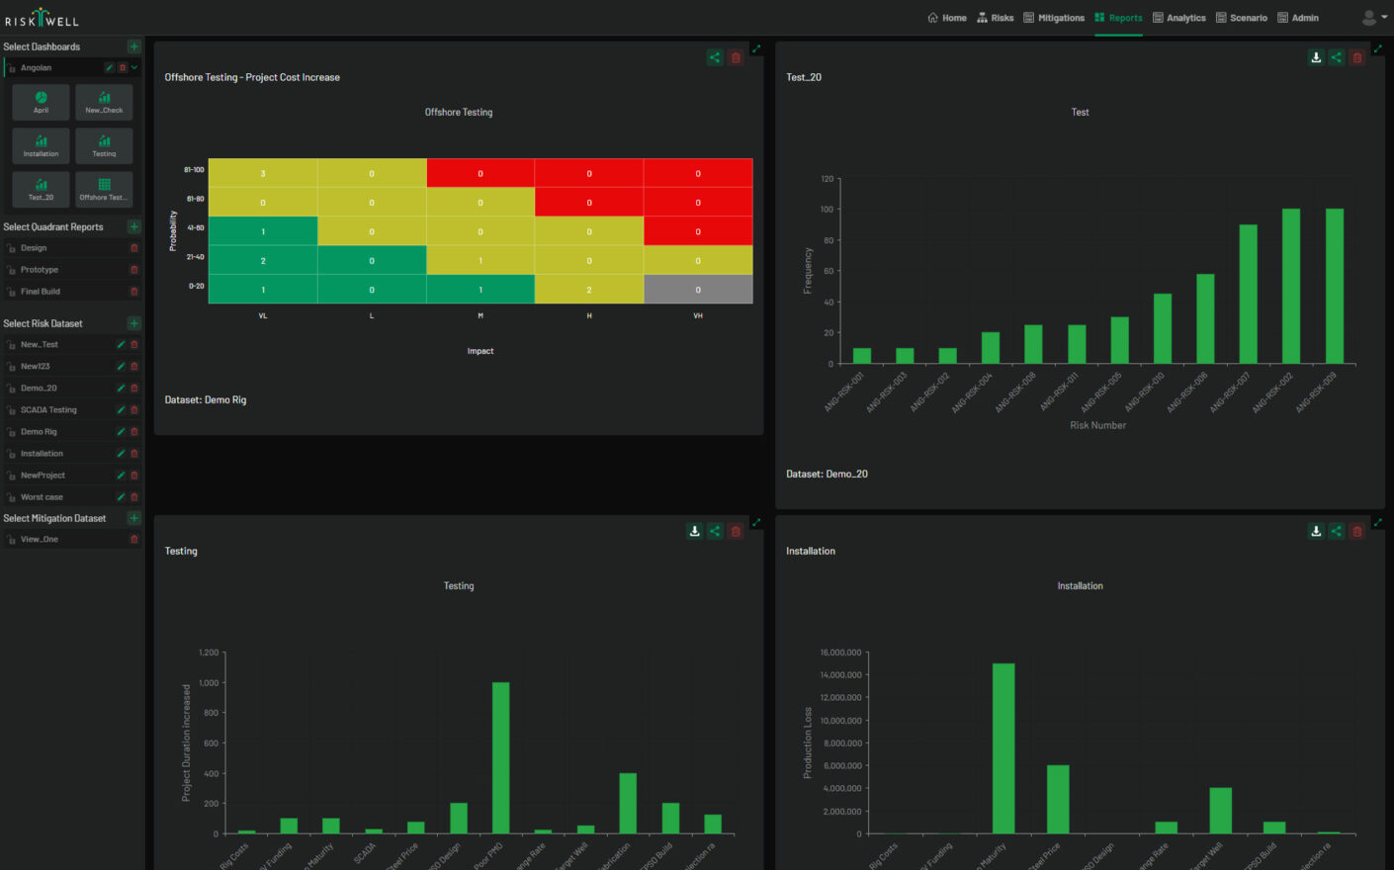Screen dimensions: 1394x870
Task: Add a new dashboard with plus icon
Action: [134, 46]
